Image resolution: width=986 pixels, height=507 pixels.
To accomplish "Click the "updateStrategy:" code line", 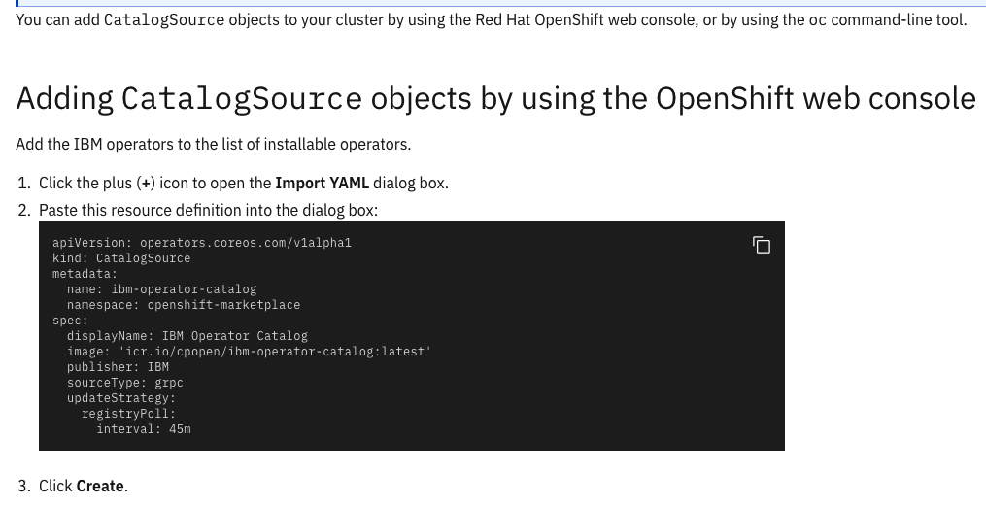I will 120,398.
